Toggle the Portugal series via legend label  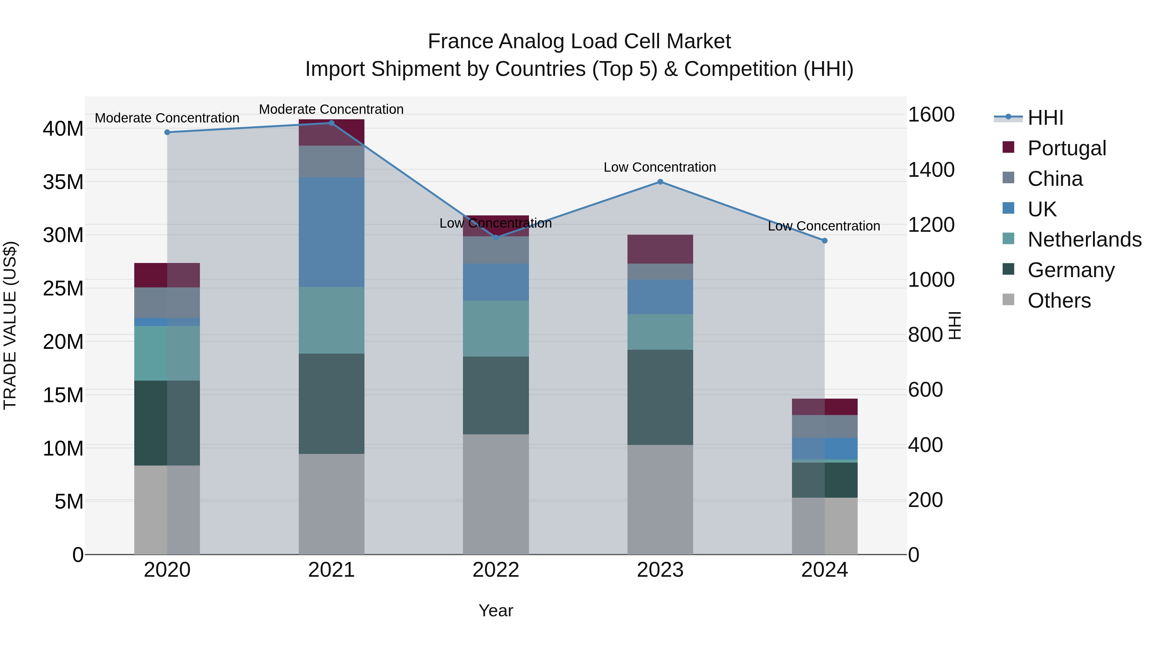[x=1067, y=148]
